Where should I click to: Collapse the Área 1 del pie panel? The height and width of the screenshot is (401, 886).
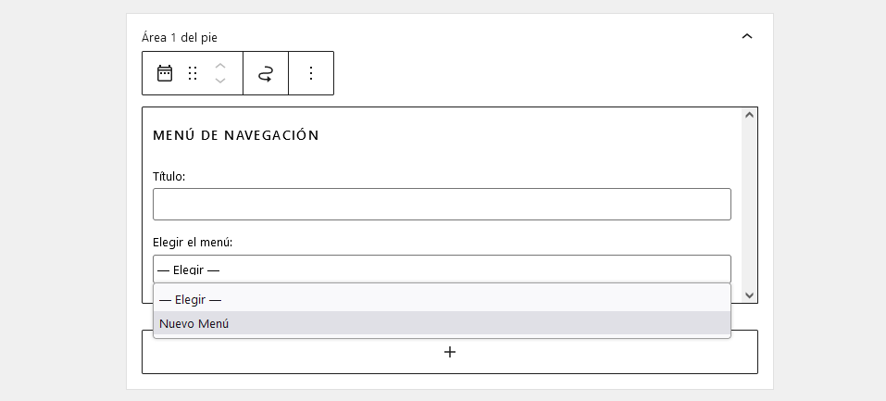[x=747, y=37]
